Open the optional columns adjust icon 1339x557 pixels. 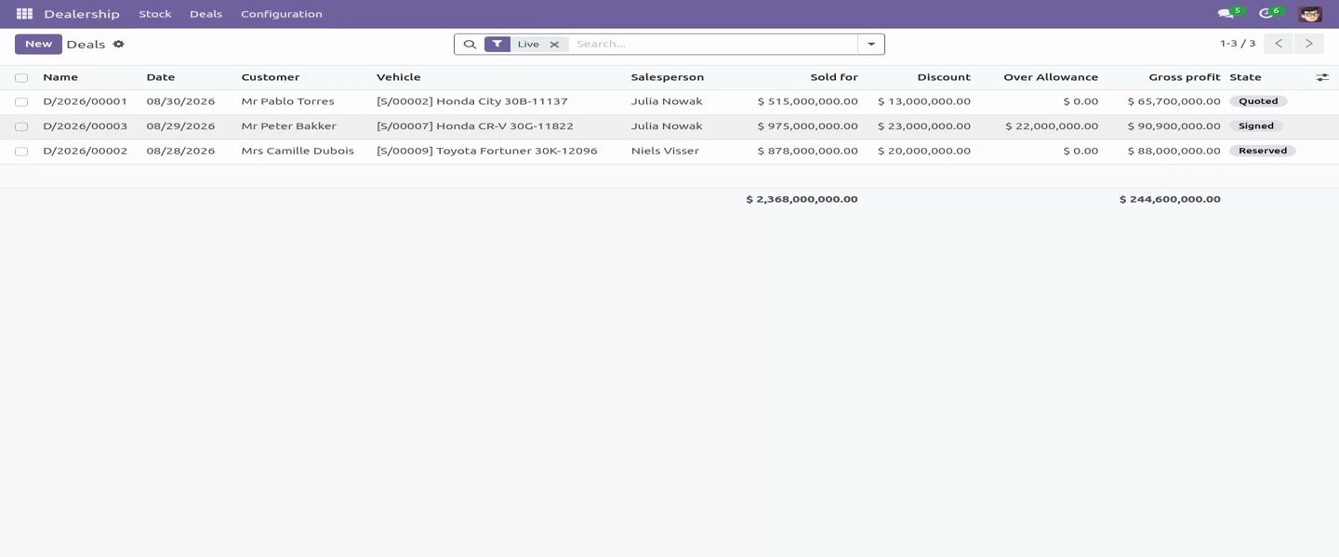tap(1322, 77)
